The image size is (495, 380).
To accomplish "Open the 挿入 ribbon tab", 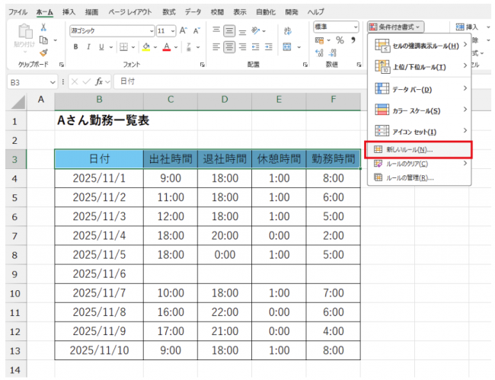I will click(69, 12).
